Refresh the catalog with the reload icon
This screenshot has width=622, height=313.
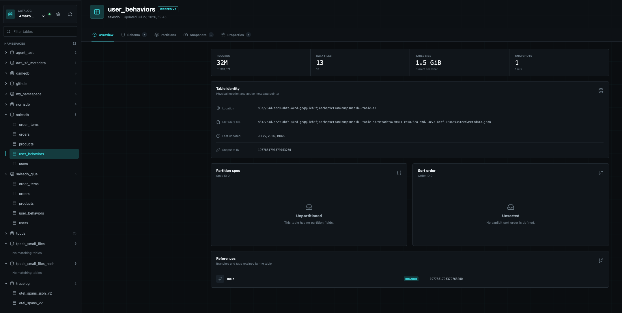70,14
